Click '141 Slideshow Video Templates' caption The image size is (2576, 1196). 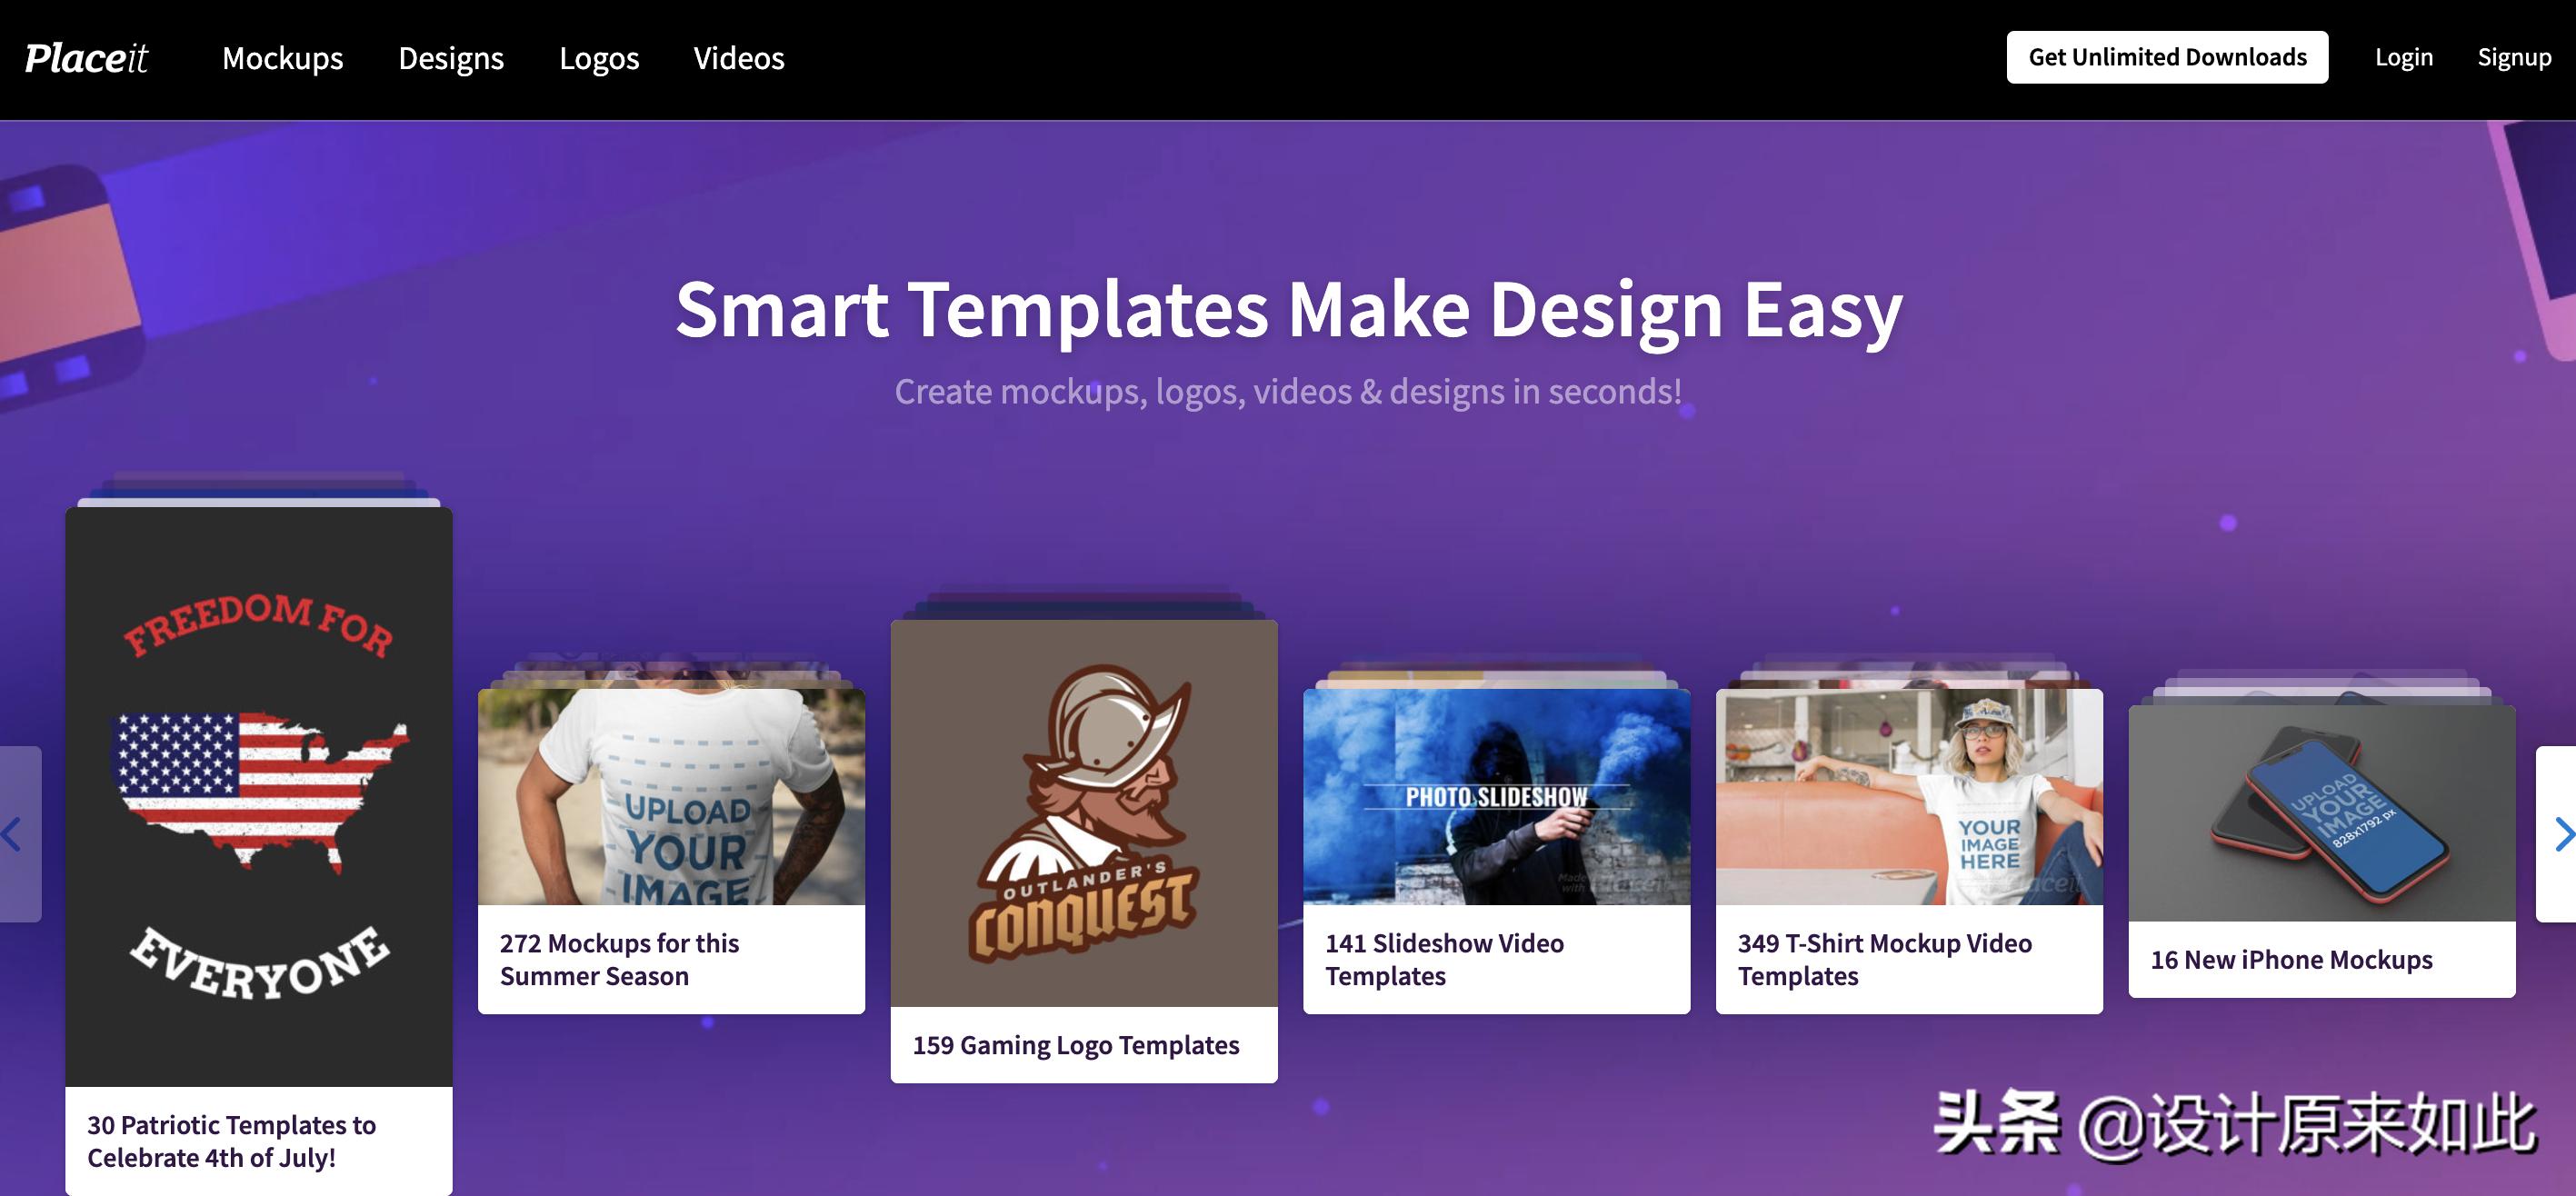[1444, 959]
